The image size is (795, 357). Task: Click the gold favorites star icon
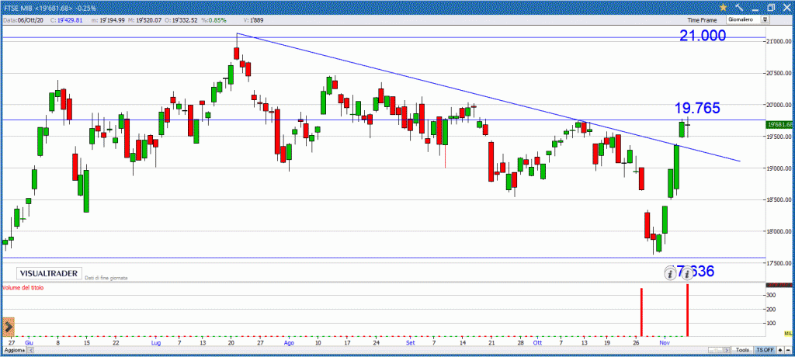(724, 7)
